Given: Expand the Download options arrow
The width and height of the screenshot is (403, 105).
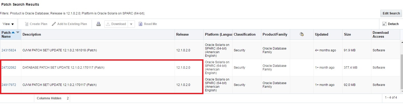Looking at the screenshot, I should 131,24.
